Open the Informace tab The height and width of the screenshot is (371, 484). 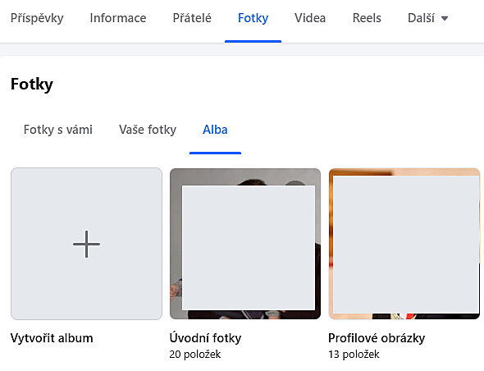pyautogui.click(x=118, y=18)
